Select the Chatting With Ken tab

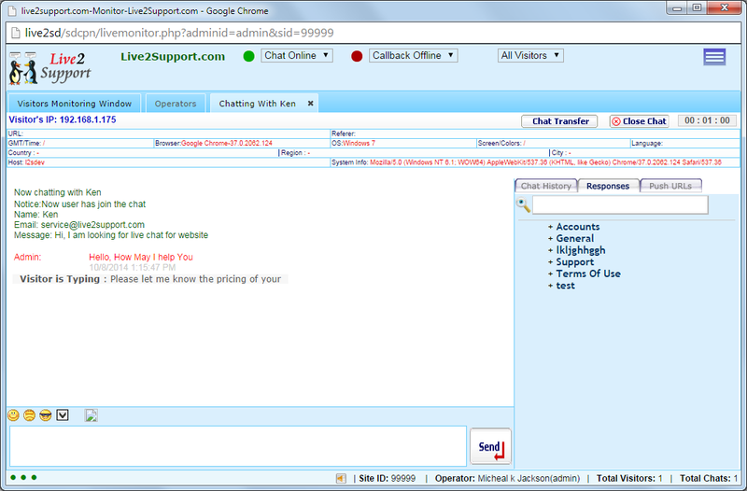258,104
